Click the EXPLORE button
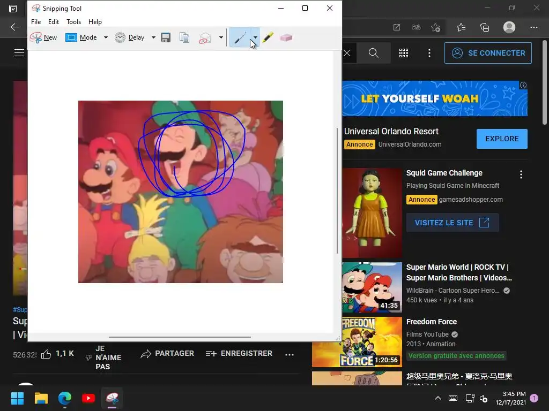The width and height of the screenshot is (549, 411). 502,139
